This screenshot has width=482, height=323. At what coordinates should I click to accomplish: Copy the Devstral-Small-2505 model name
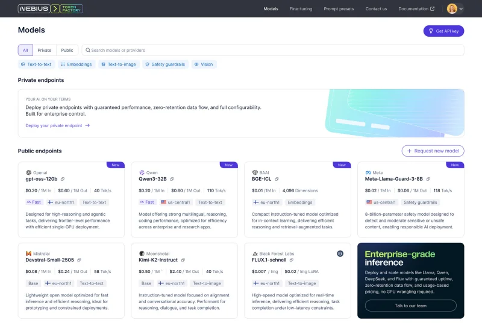[x=79, y=260]
